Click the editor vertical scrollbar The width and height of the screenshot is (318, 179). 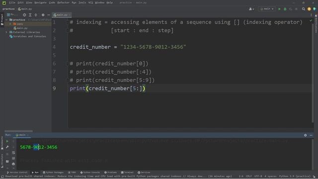[313, 73]
